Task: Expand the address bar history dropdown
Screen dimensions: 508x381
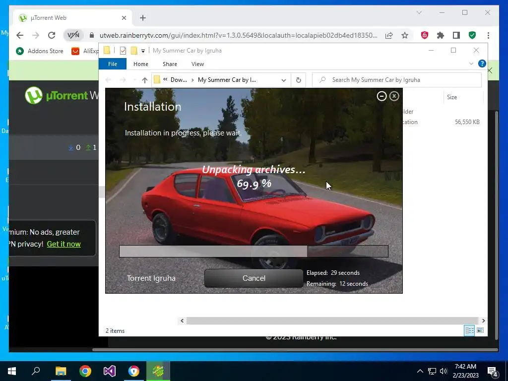Action: coord(283,80)
